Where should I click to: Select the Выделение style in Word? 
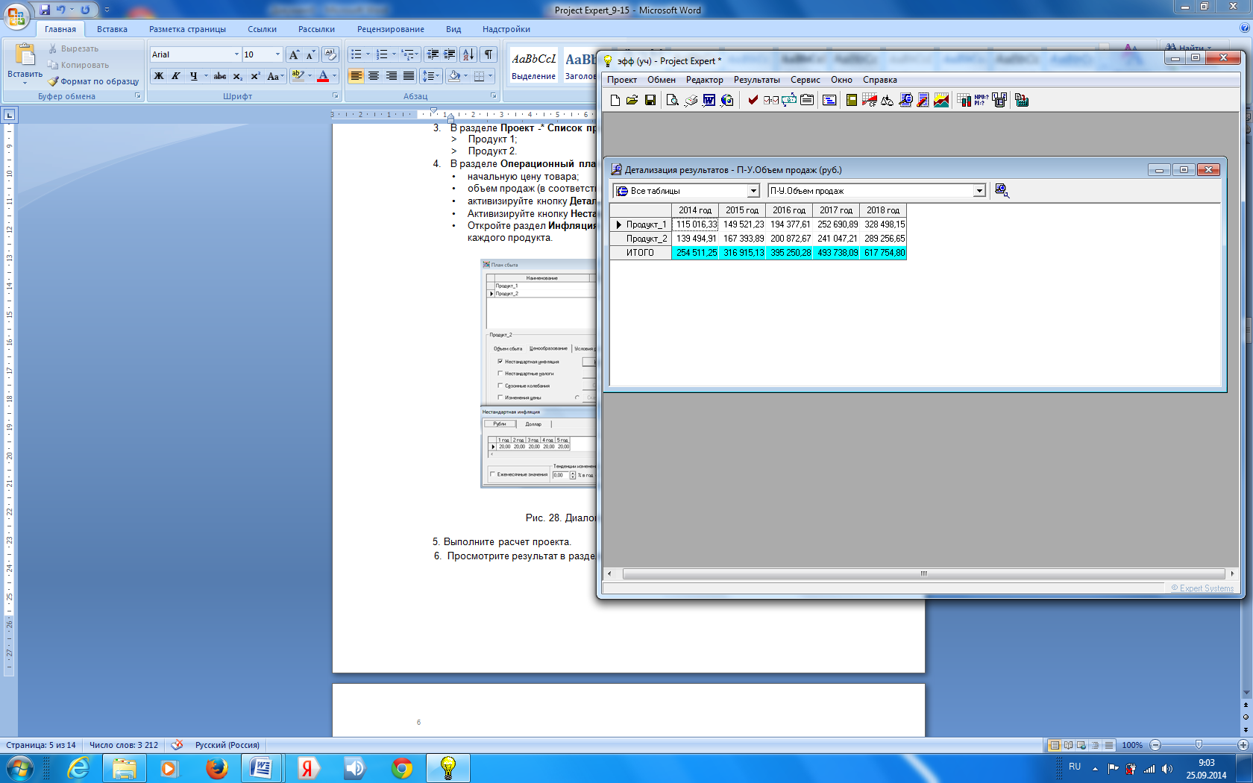[533, 66]
